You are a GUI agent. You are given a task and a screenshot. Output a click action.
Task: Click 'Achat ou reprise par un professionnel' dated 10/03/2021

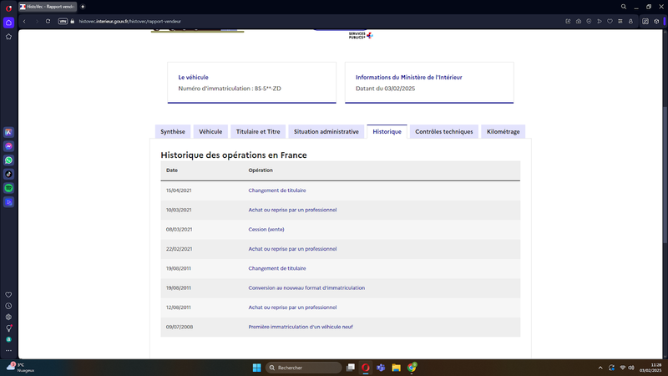click(x=292, y=211)
